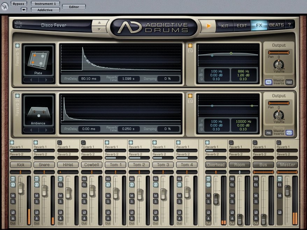Viewport: 307px width, 230px height.
Task: Toggle the Kick channel FX button
Action: pos(13,185)
